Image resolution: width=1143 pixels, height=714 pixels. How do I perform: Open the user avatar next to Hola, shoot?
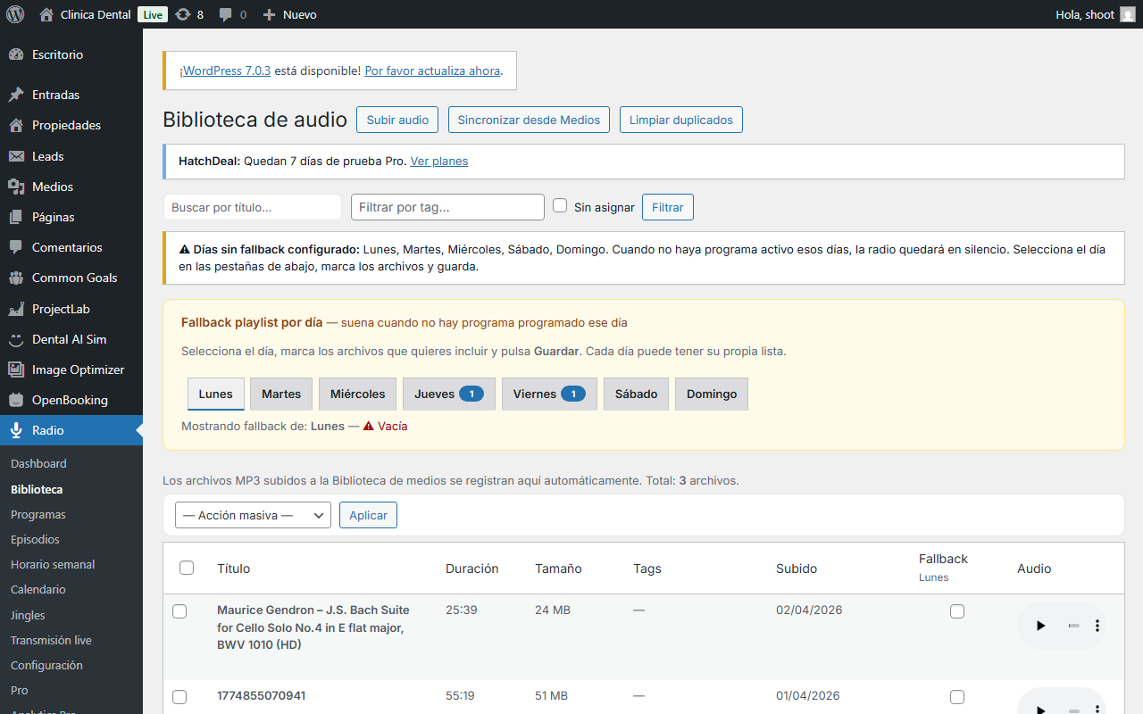point(1128,14)
